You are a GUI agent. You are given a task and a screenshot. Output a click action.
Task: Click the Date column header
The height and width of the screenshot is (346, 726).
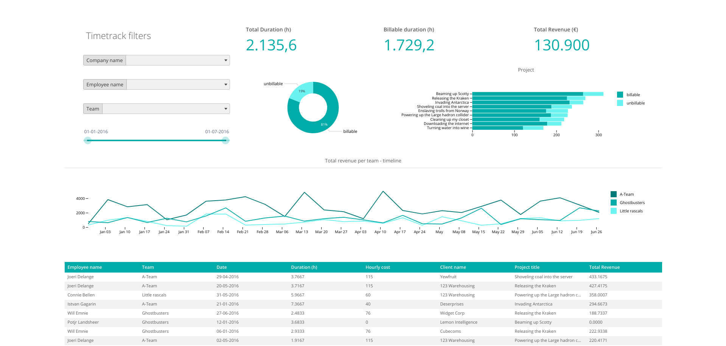tap(222, 267)
